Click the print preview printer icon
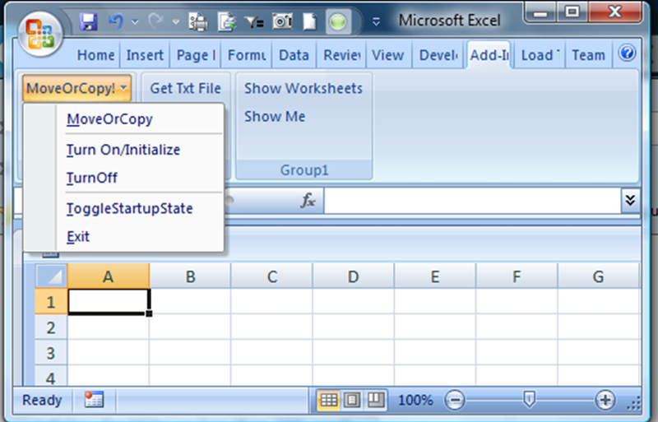 tap(198, 21)
